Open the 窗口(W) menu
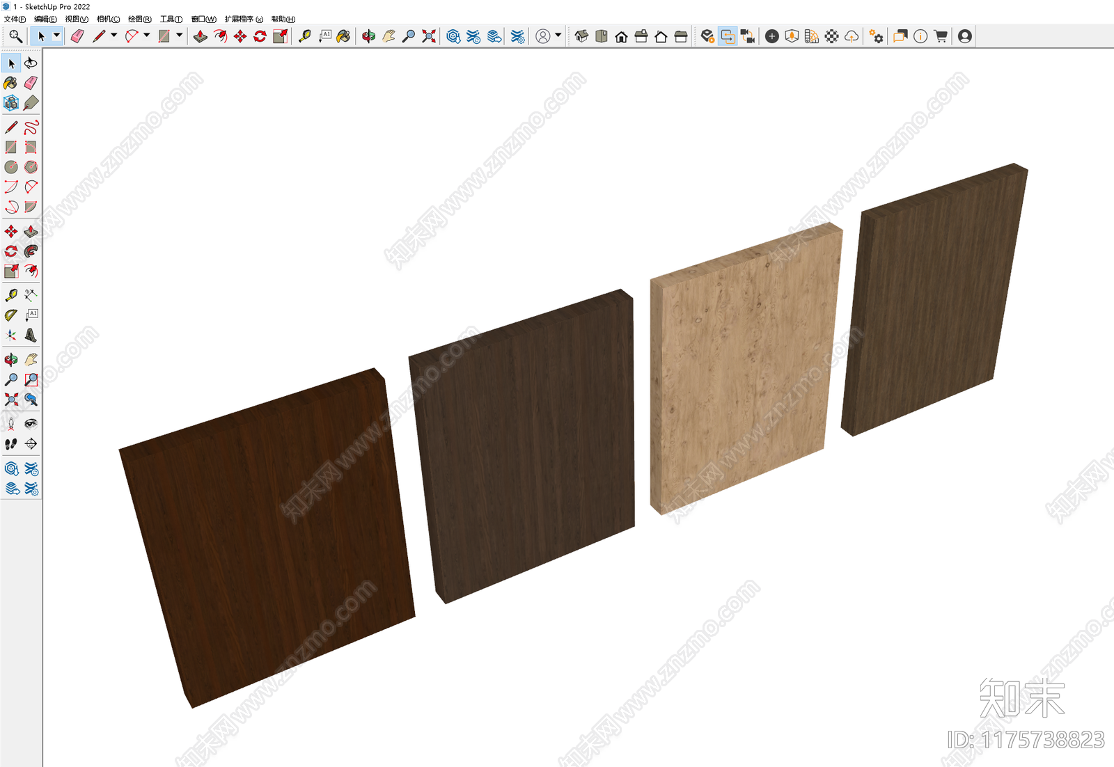 (203, 19)
